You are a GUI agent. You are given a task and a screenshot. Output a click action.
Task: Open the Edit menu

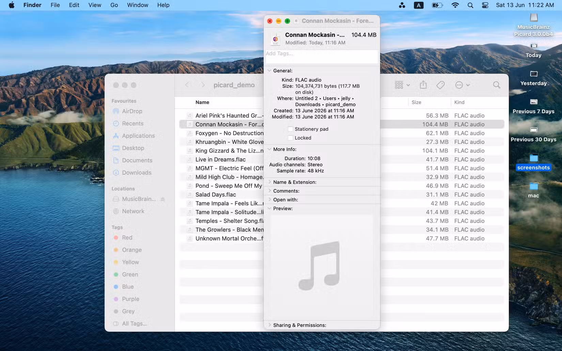[74, 5]
